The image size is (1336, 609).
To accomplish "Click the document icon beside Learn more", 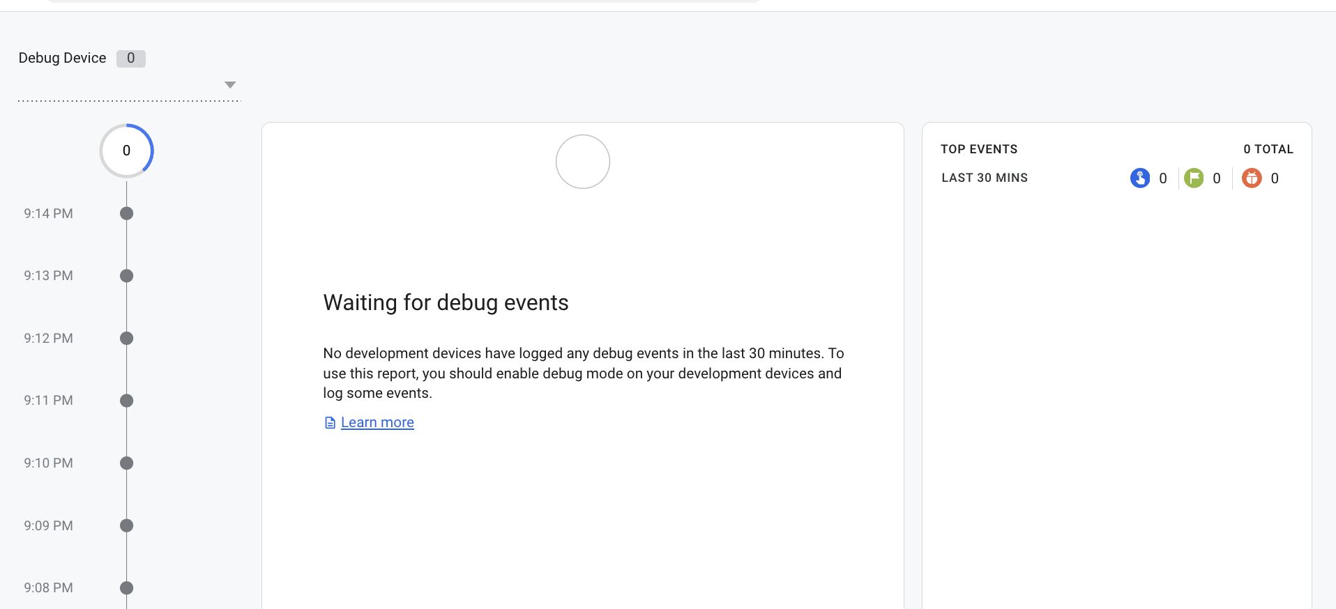I will [x=330, y=423].
